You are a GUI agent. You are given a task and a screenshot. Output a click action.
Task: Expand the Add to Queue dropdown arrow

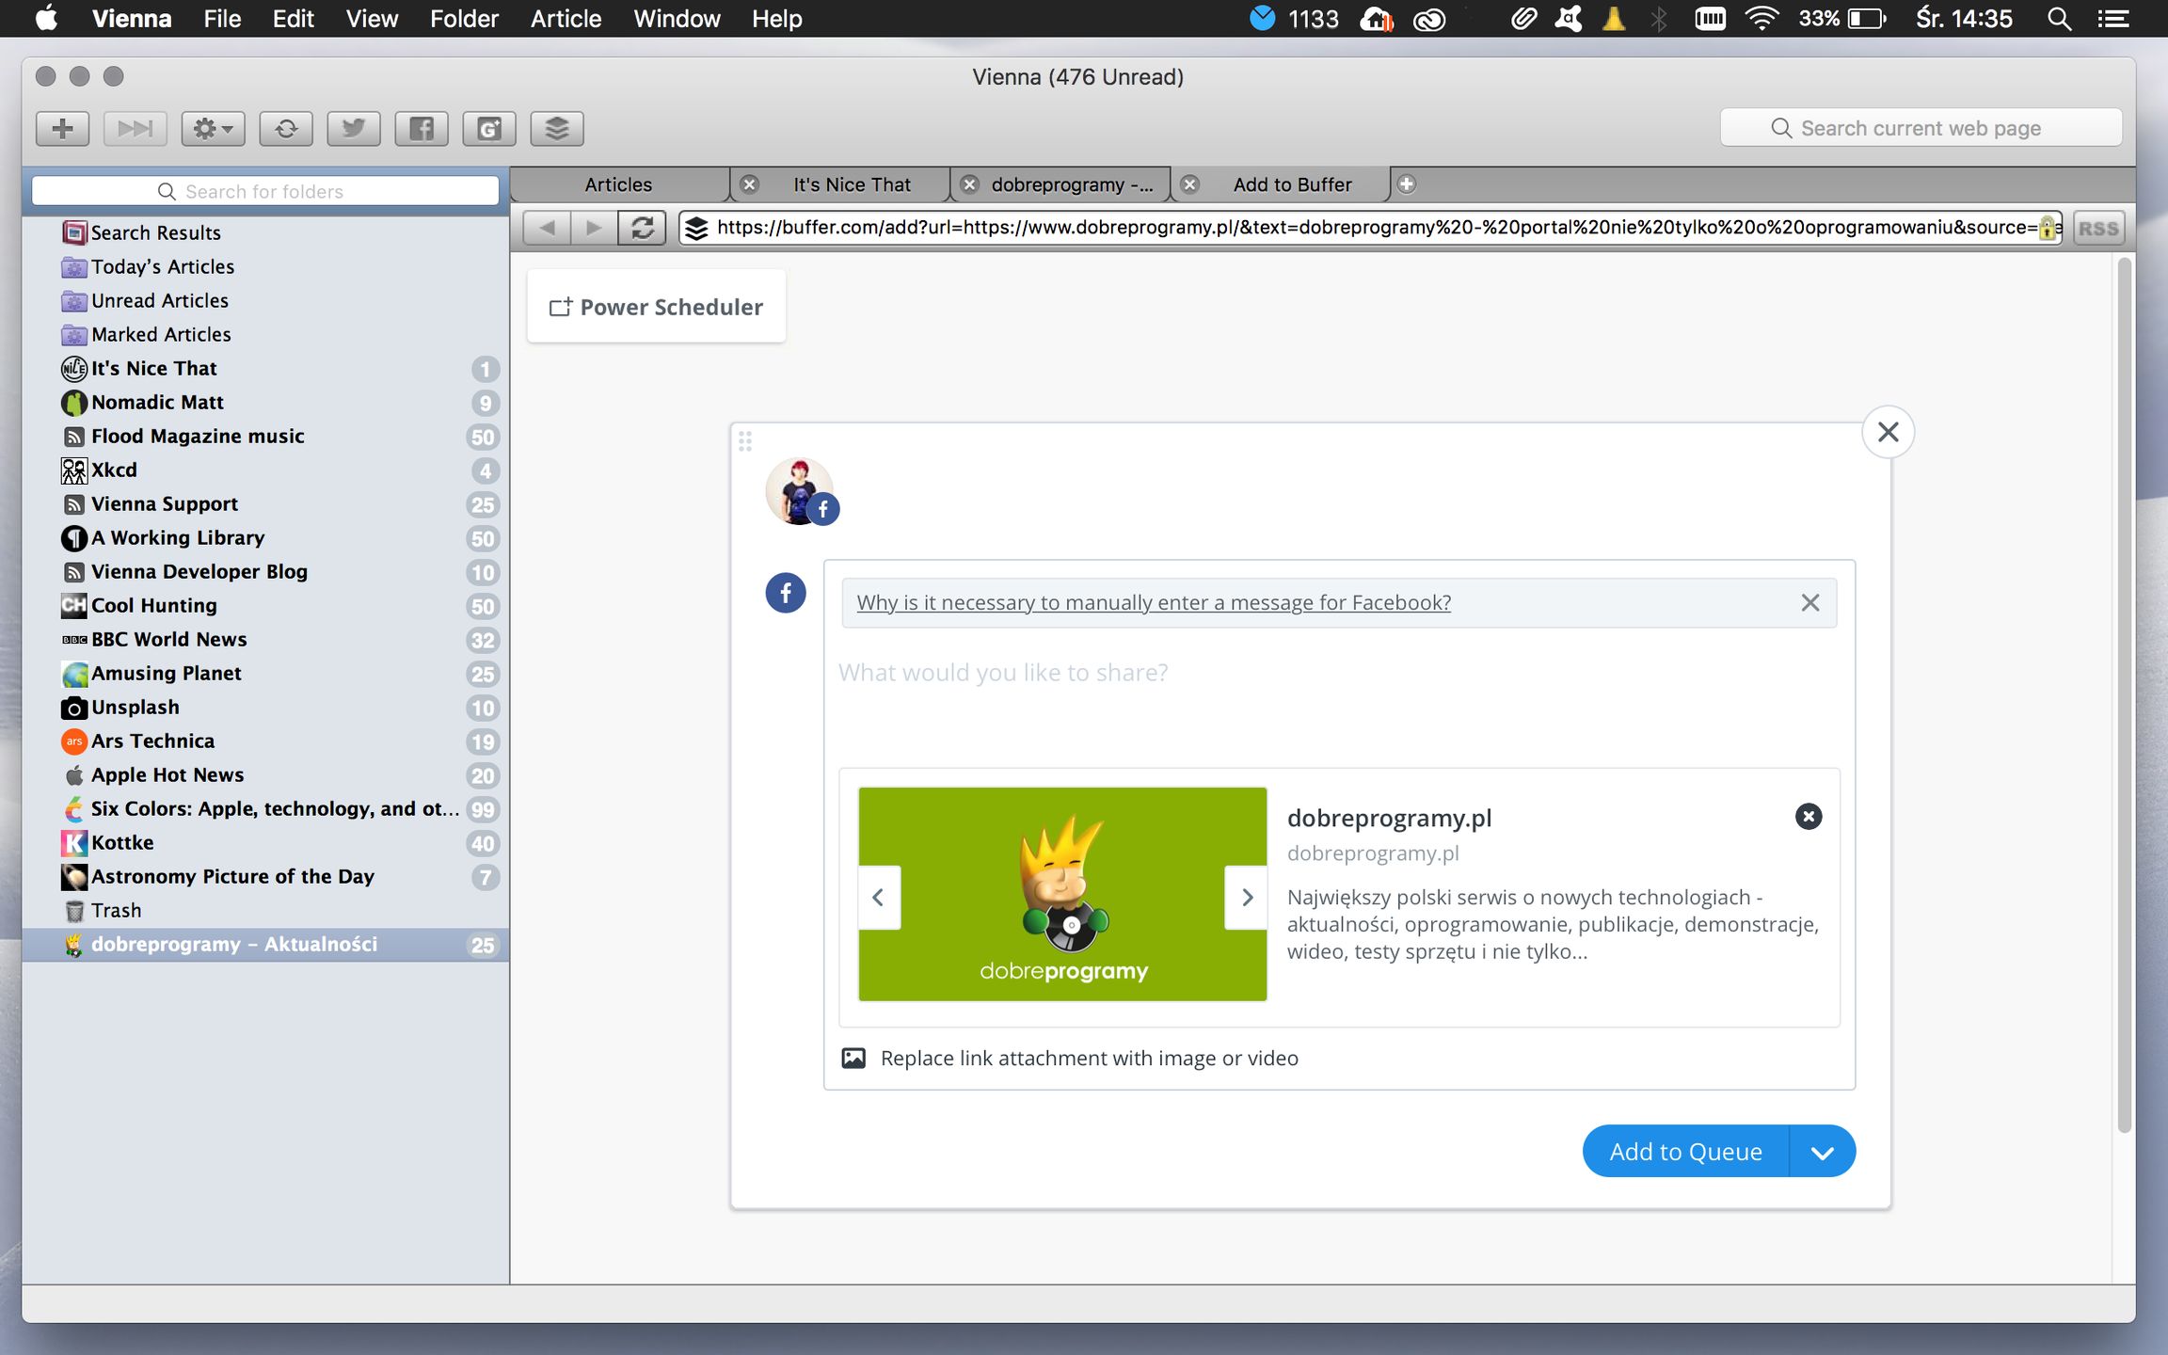click(1822, 1152)
